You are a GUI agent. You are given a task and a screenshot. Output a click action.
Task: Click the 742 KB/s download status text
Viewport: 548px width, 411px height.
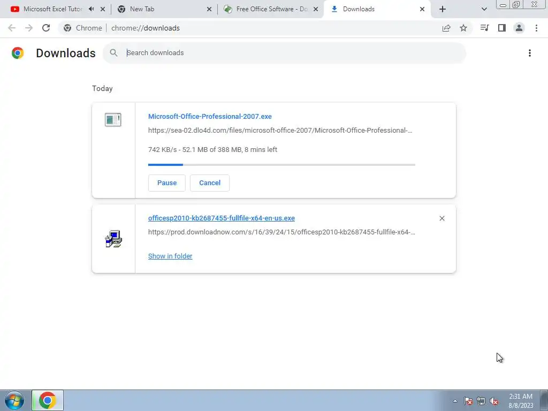[x=212, y=150]
